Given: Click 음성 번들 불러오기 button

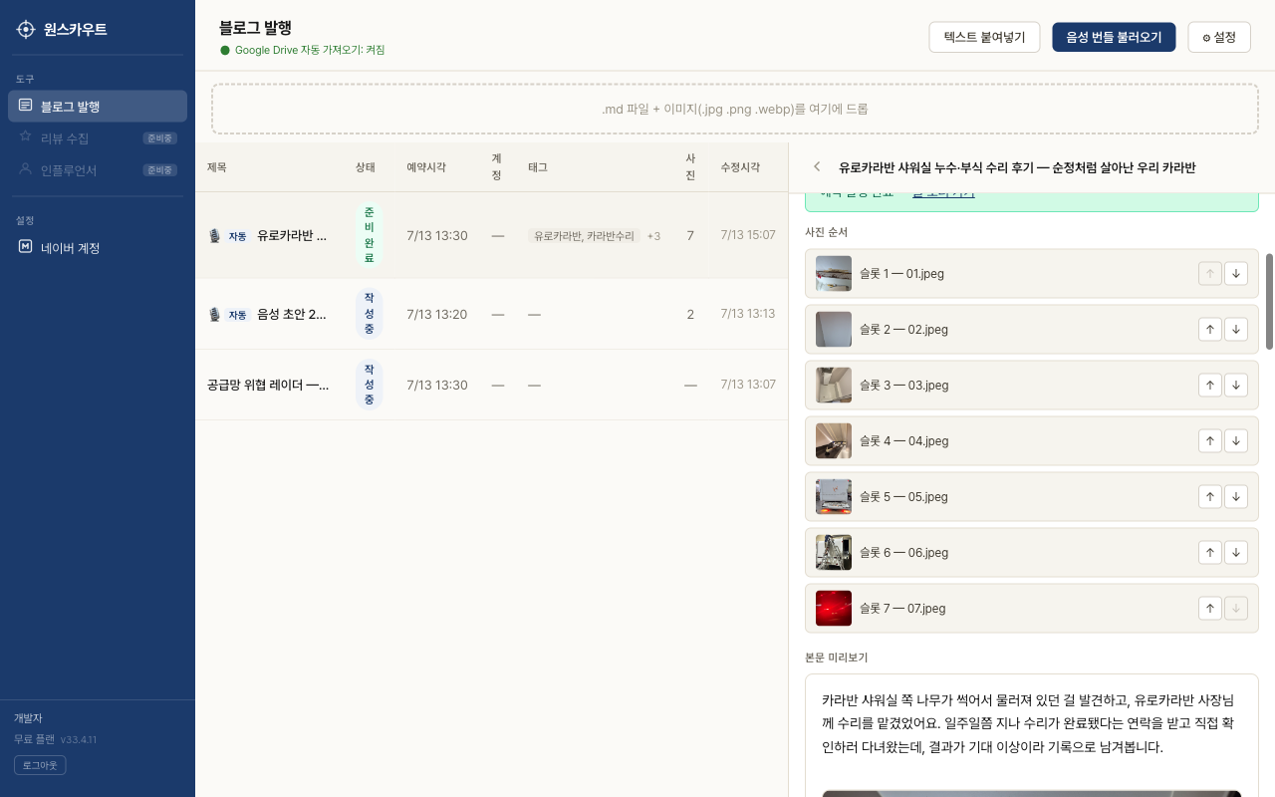Looking at the screenshot, I should (1114, 37).
